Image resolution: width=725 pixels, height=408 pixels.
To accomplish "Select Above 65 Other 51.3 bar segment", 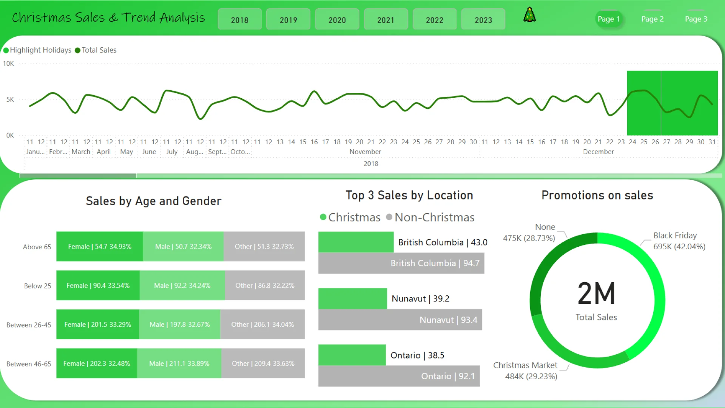I will tap(264, 246).
